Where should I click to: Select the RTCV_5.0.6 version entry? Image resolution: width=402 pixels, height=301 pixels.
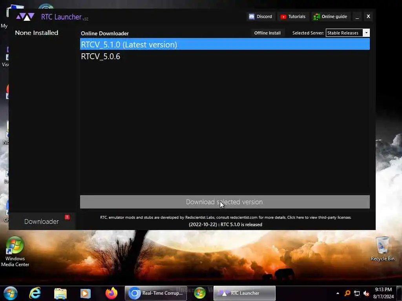pos(225,56)
